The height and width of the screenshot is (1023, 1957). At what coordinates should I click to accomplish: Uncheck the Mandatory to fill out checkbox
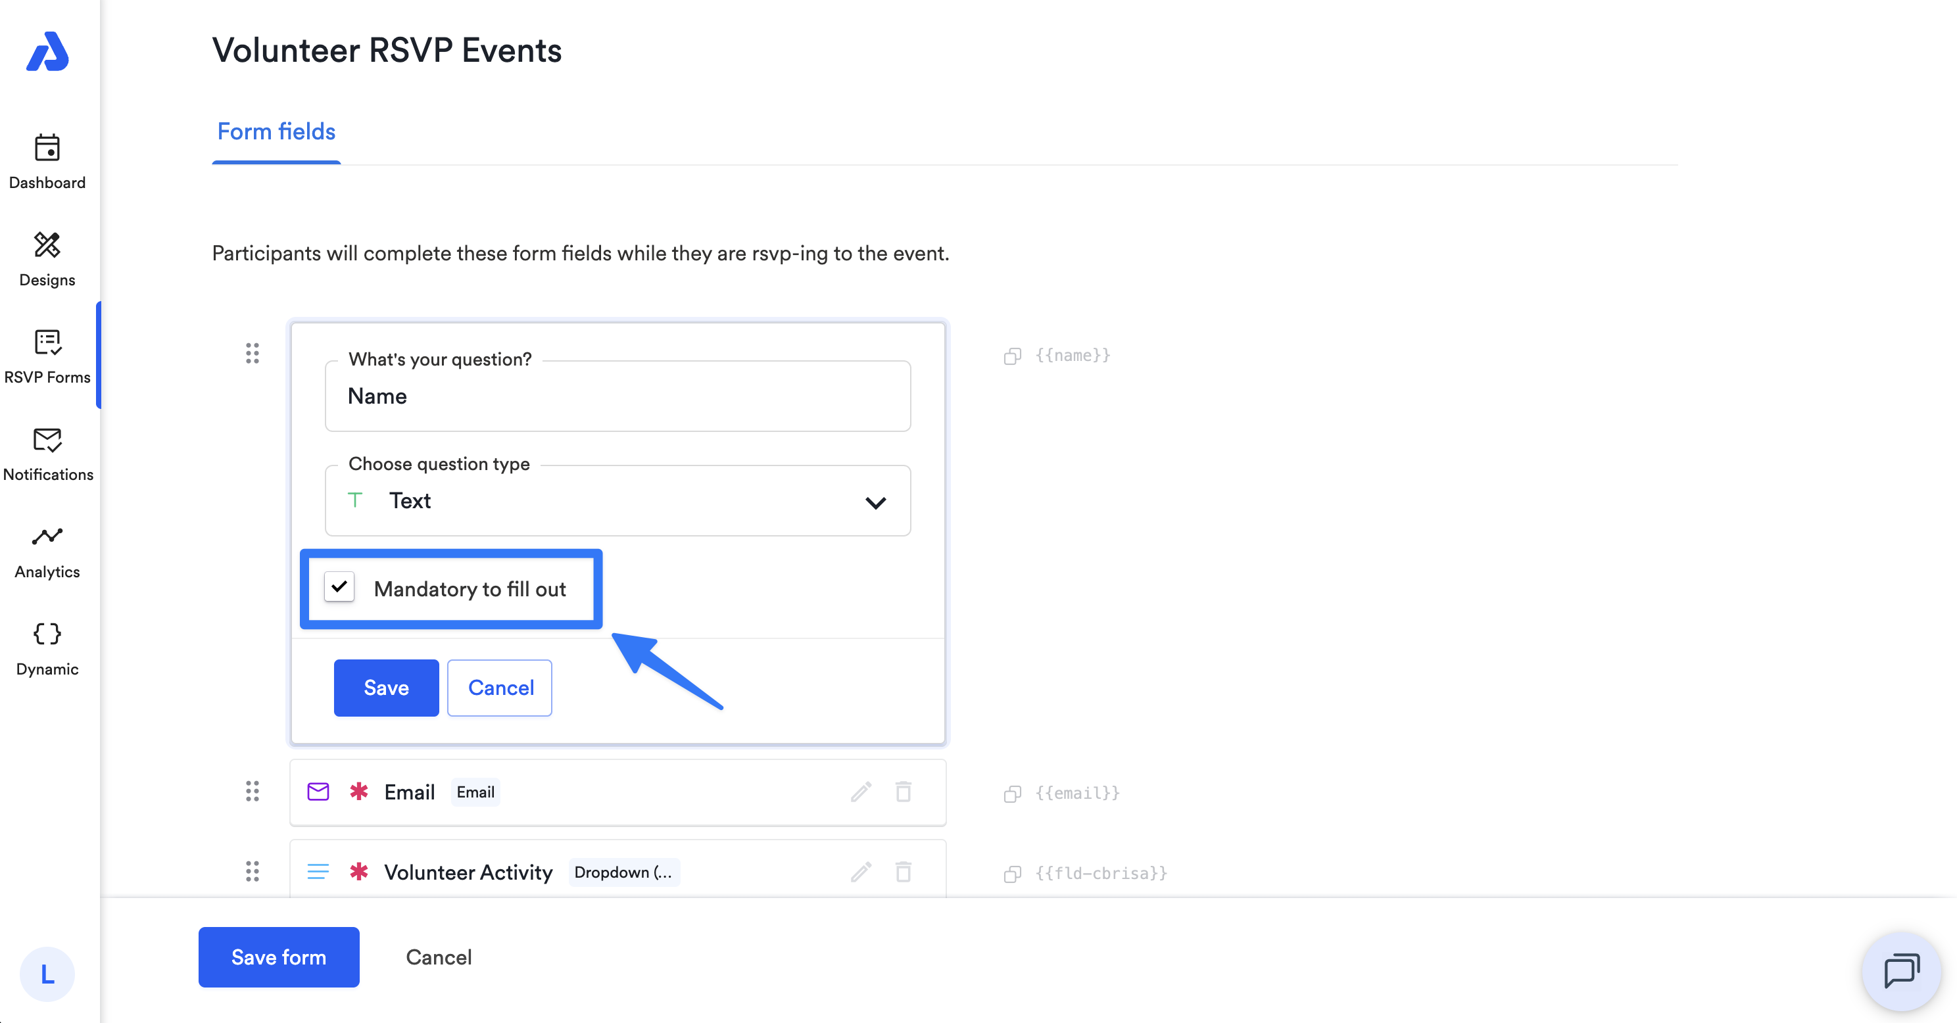tap(339, 587)
